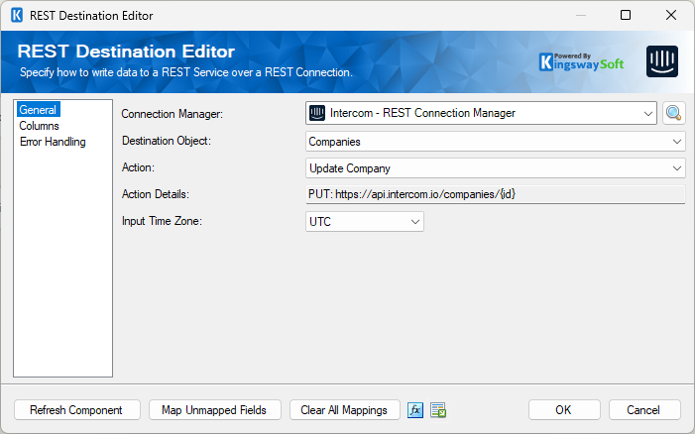The height and width of the screenshot is (434, 695).
Task: Select the General page in left panel
Action: pyautogui.click(x=38, y=110)
